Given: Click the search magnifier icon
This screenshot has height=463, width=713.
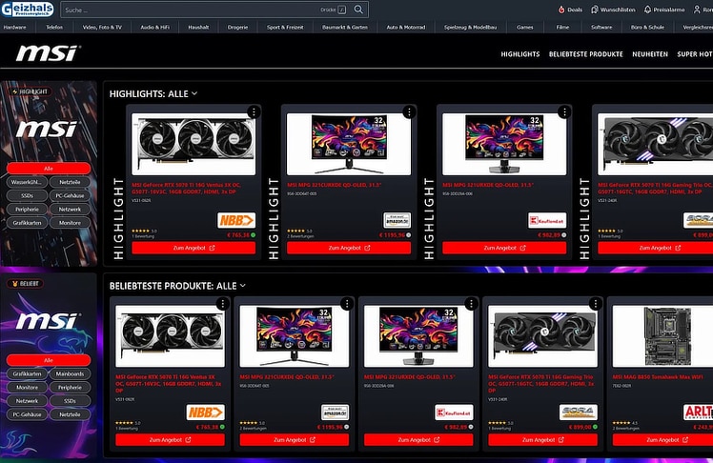Looking at the screenshot, I should click(x=358, y=10).
